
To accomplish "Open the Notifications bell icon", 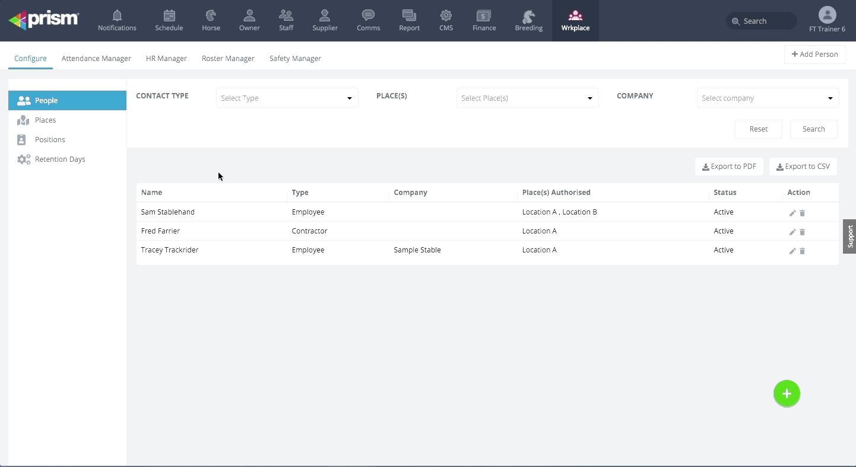I will tap(117, 16).
